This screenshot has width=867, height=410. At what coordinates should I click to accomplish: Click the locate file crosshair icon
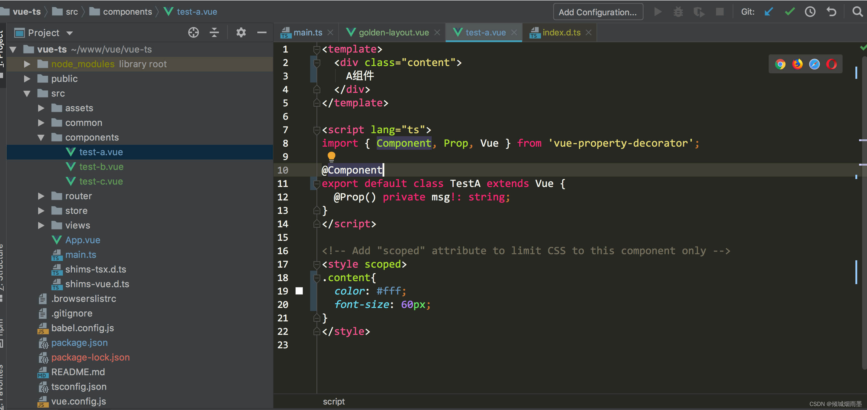193,33
